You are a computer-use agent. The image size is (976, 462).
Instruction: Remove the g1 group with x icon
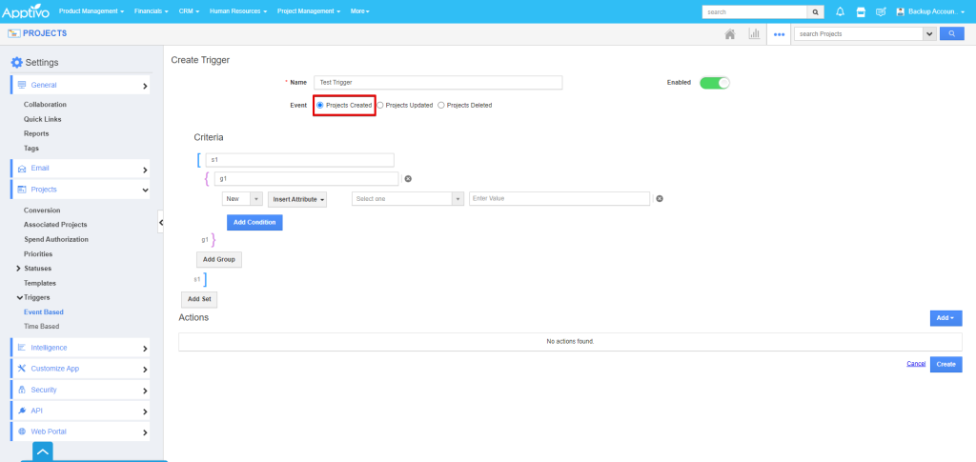[x=408, y=178]
